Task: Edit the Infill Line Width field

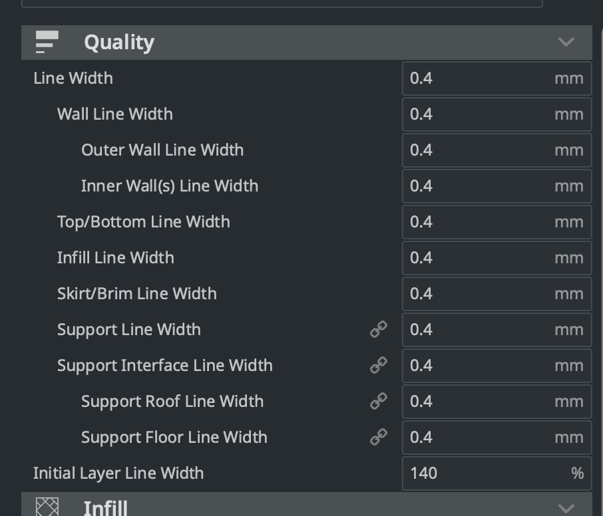Action: pos(497,258)
